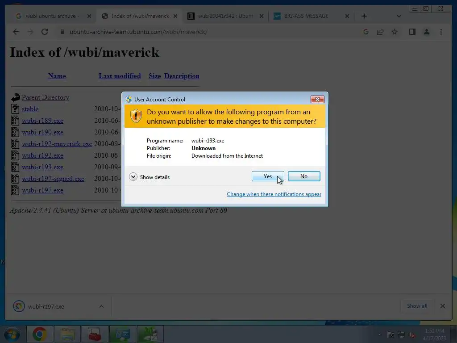Show hidden system tray icons
The height and width of the screenshot is (343, 457).
pos(379,335)
